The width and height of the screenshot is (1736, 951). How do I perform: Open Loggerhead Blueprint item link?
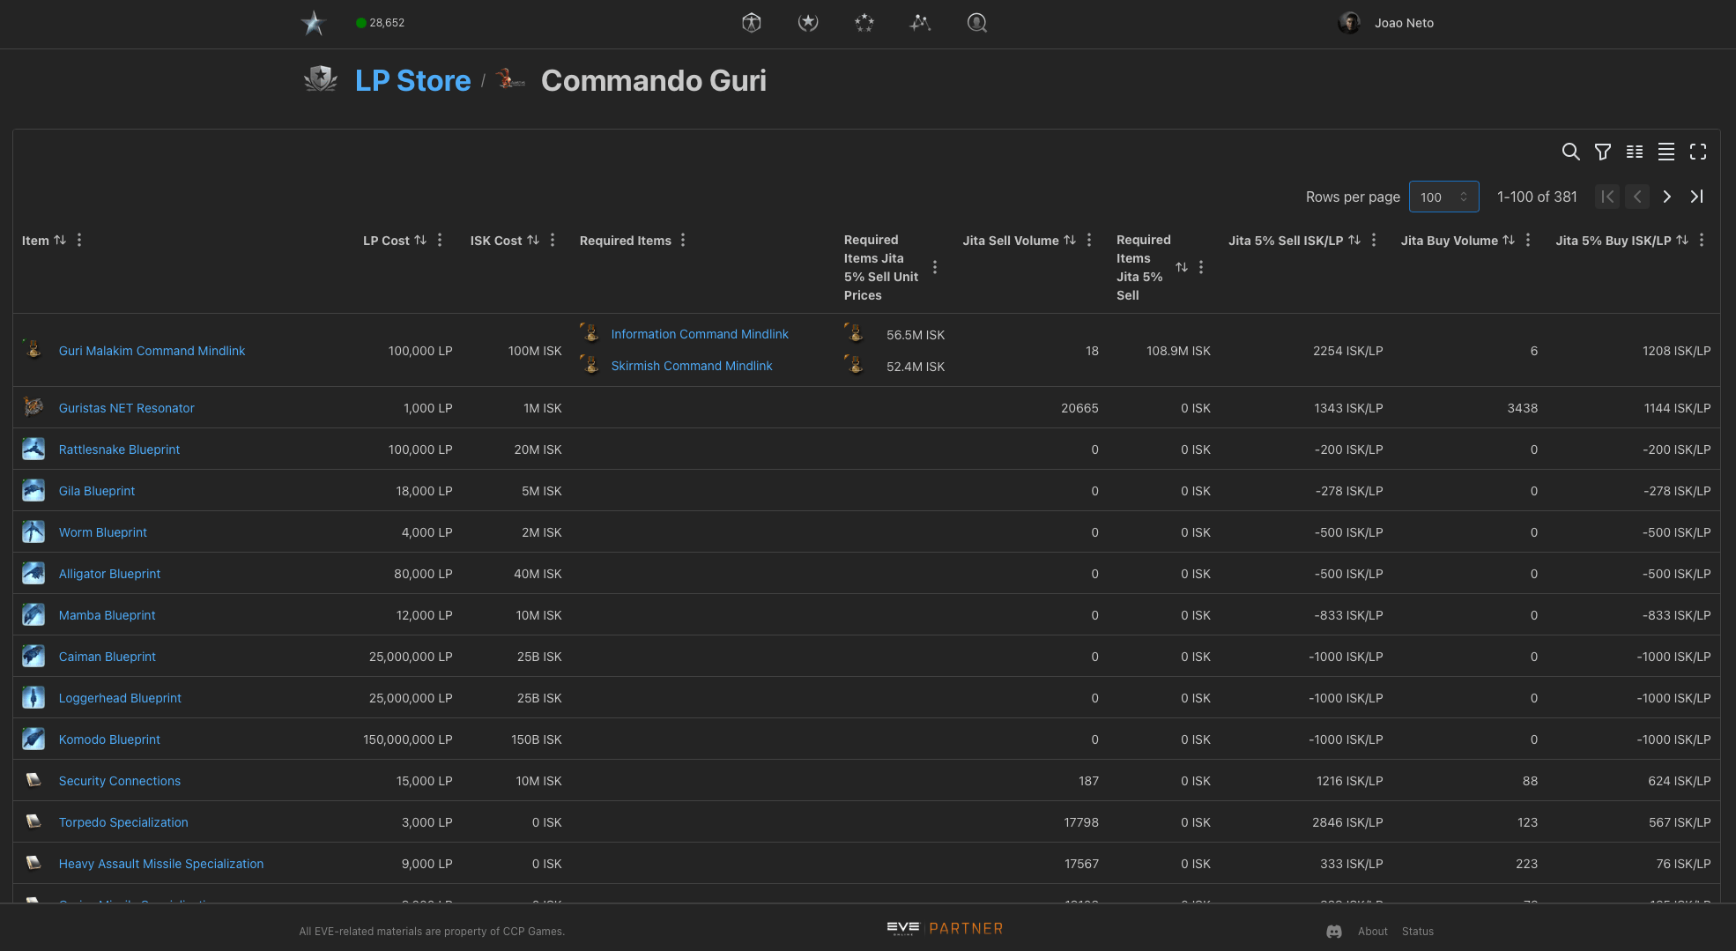120,698
